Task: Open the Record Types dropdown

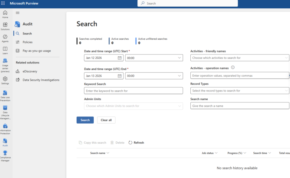Action: point(286,91)
